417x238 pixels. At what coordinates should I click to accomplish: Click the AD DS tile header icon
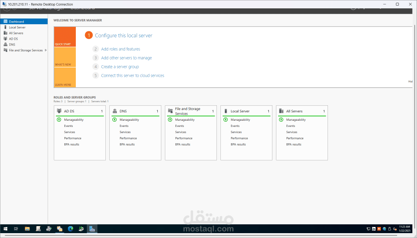pyautogui.click(x=59, y=111)
